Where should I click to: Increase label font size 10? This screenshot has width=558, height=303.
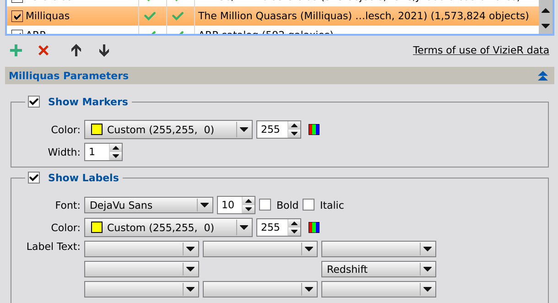coord(249,201)
